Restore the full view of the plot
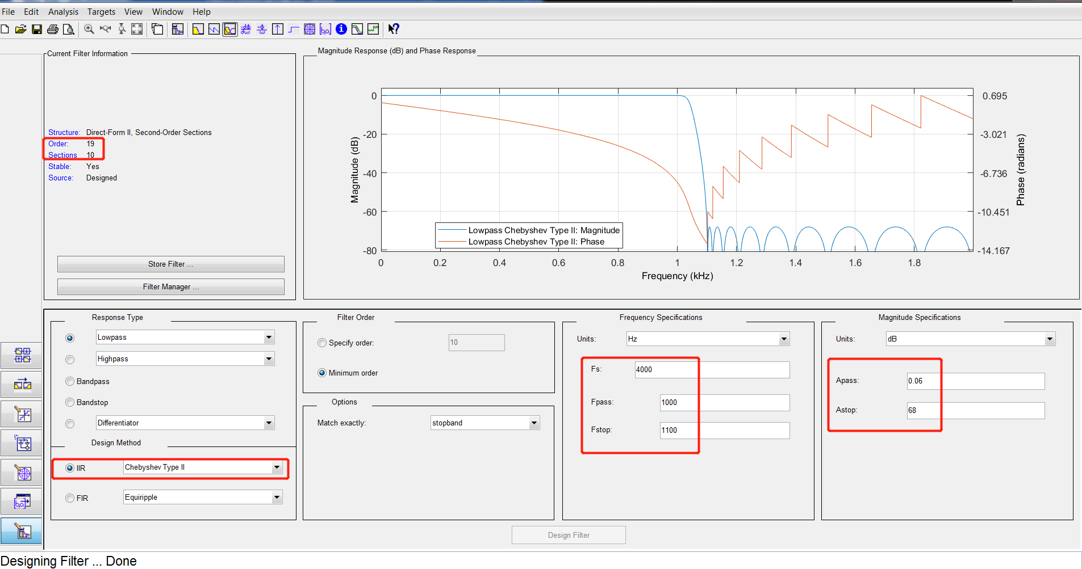 (137, 29)
